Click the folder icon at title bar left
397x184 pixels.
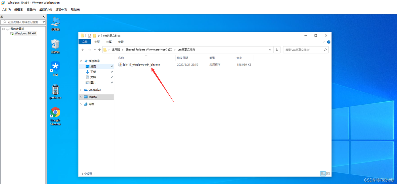[82, 36]
